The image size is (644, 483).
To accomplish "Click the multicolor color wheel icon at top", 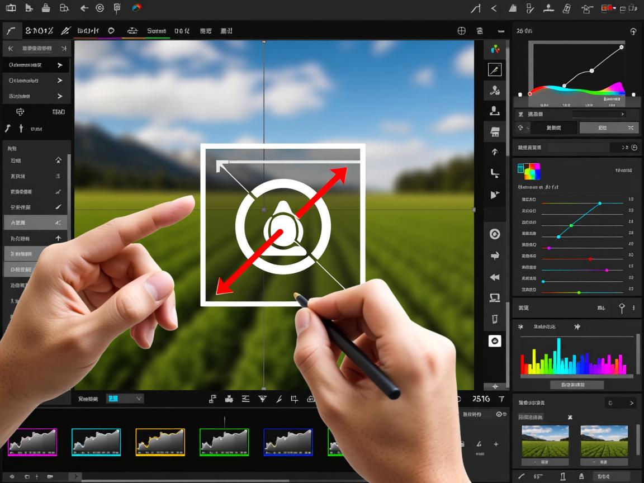I will (x=136, y=8).
